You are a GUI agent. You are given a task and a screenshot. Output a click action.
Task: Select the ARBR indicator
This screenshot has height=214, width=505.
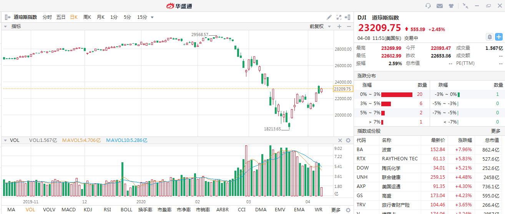pos(223,210)
